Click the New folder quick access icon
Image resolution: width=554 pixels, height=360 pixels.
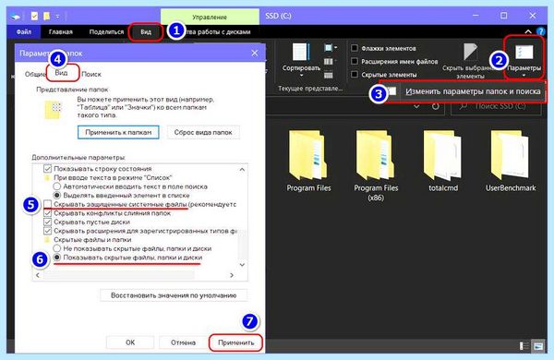tap(46, 17)
